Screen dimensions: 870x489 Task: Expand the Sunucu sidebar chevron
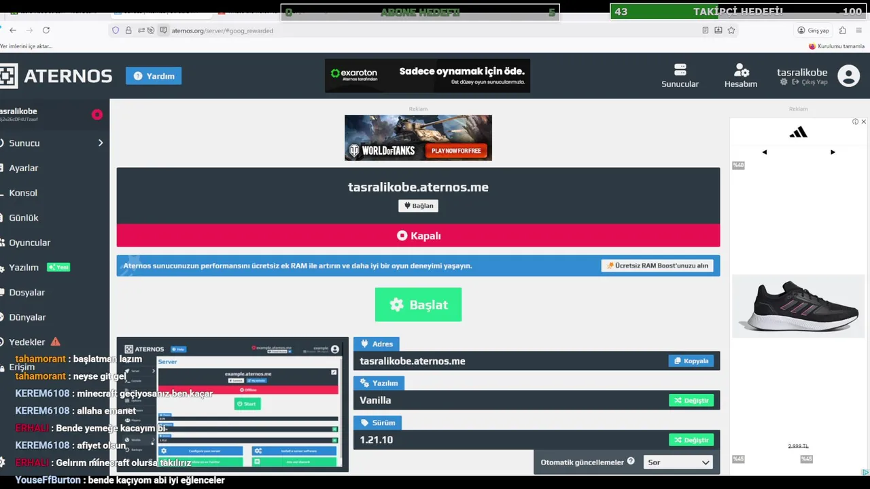click(101, 143)
